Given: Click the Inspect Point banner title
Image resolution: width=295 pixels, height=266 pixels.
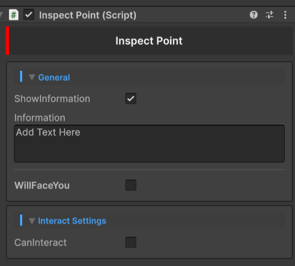Looking at the screenshot, I should coord(149,41).
